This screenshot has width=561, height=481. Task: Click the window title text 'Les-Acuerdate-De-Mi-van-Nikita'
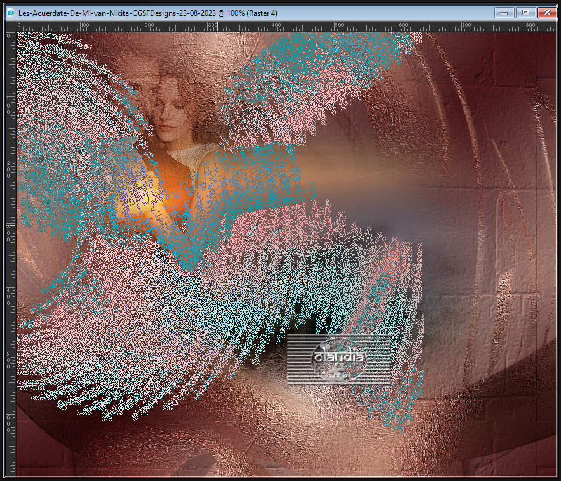(x=74, y=13)
